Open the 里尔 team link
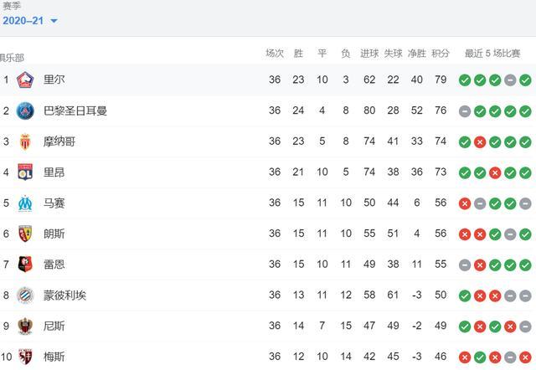 pyautogui.click(x=54, y=80)
